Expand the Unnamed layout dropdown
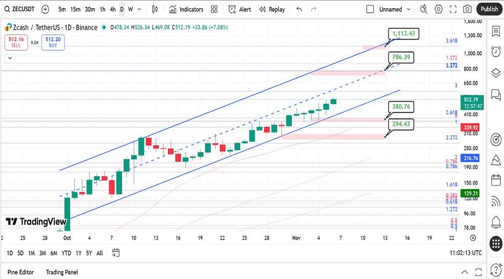Image resolution: width=504 pixels, height=279 pixels. pyautogui.click(x=408, y=9)
